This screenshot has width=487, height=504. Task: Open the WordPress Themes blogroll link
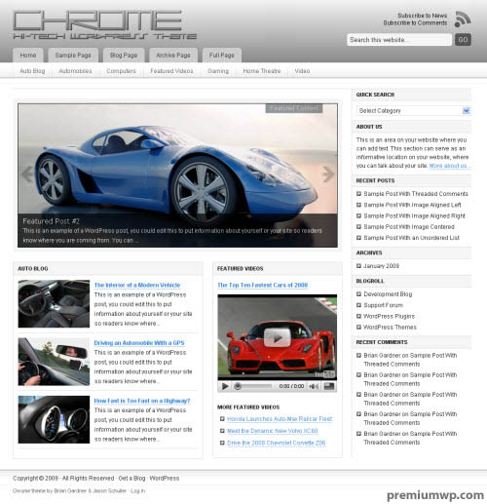point(390,328)
